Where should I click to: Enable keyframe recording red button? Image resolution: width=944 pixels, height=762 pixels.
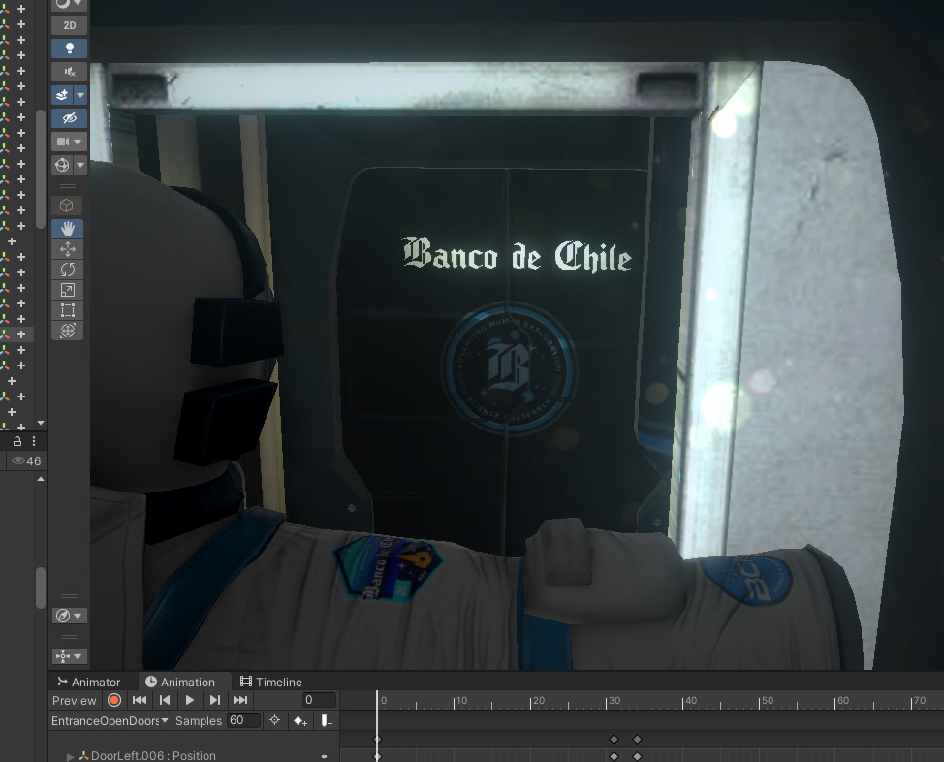coord(114,700)
